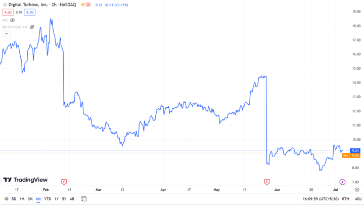Viewport: 364px width, 205px height.
Task: Show the Vol indicator via eye icon
Action: pyautogui.click(x=13, y=20)
